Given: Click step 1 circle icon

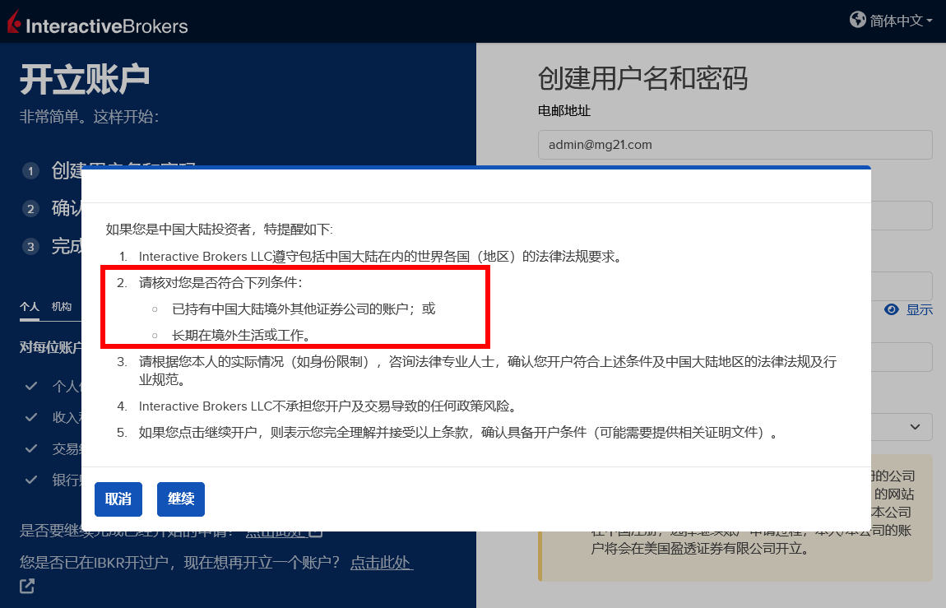Looking at the screenshot, I should point(30,171).
